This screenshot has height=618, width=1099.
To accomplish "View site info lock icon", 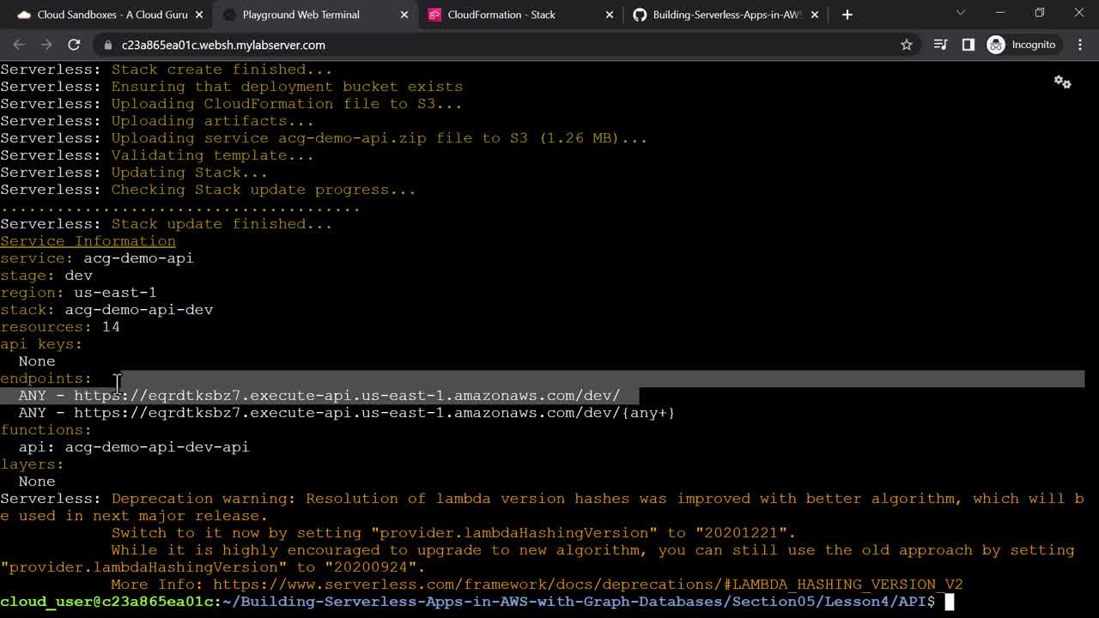I will pos(108,45).
